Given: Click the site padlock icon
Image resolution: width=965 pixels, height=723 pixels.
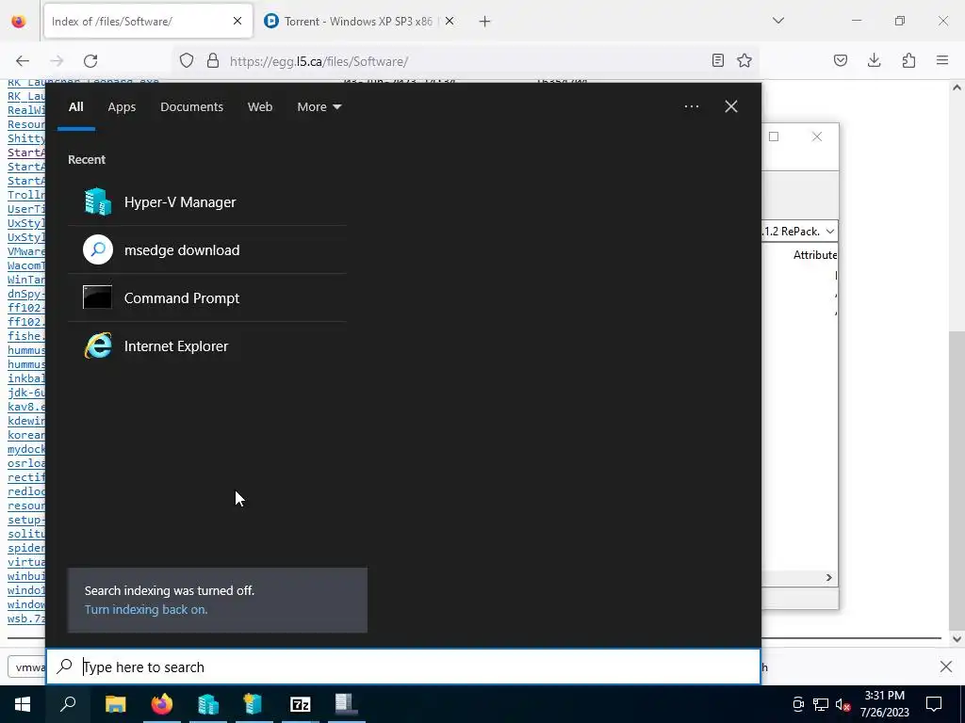Looking at the screenshot, I should (x=213, y=61).
